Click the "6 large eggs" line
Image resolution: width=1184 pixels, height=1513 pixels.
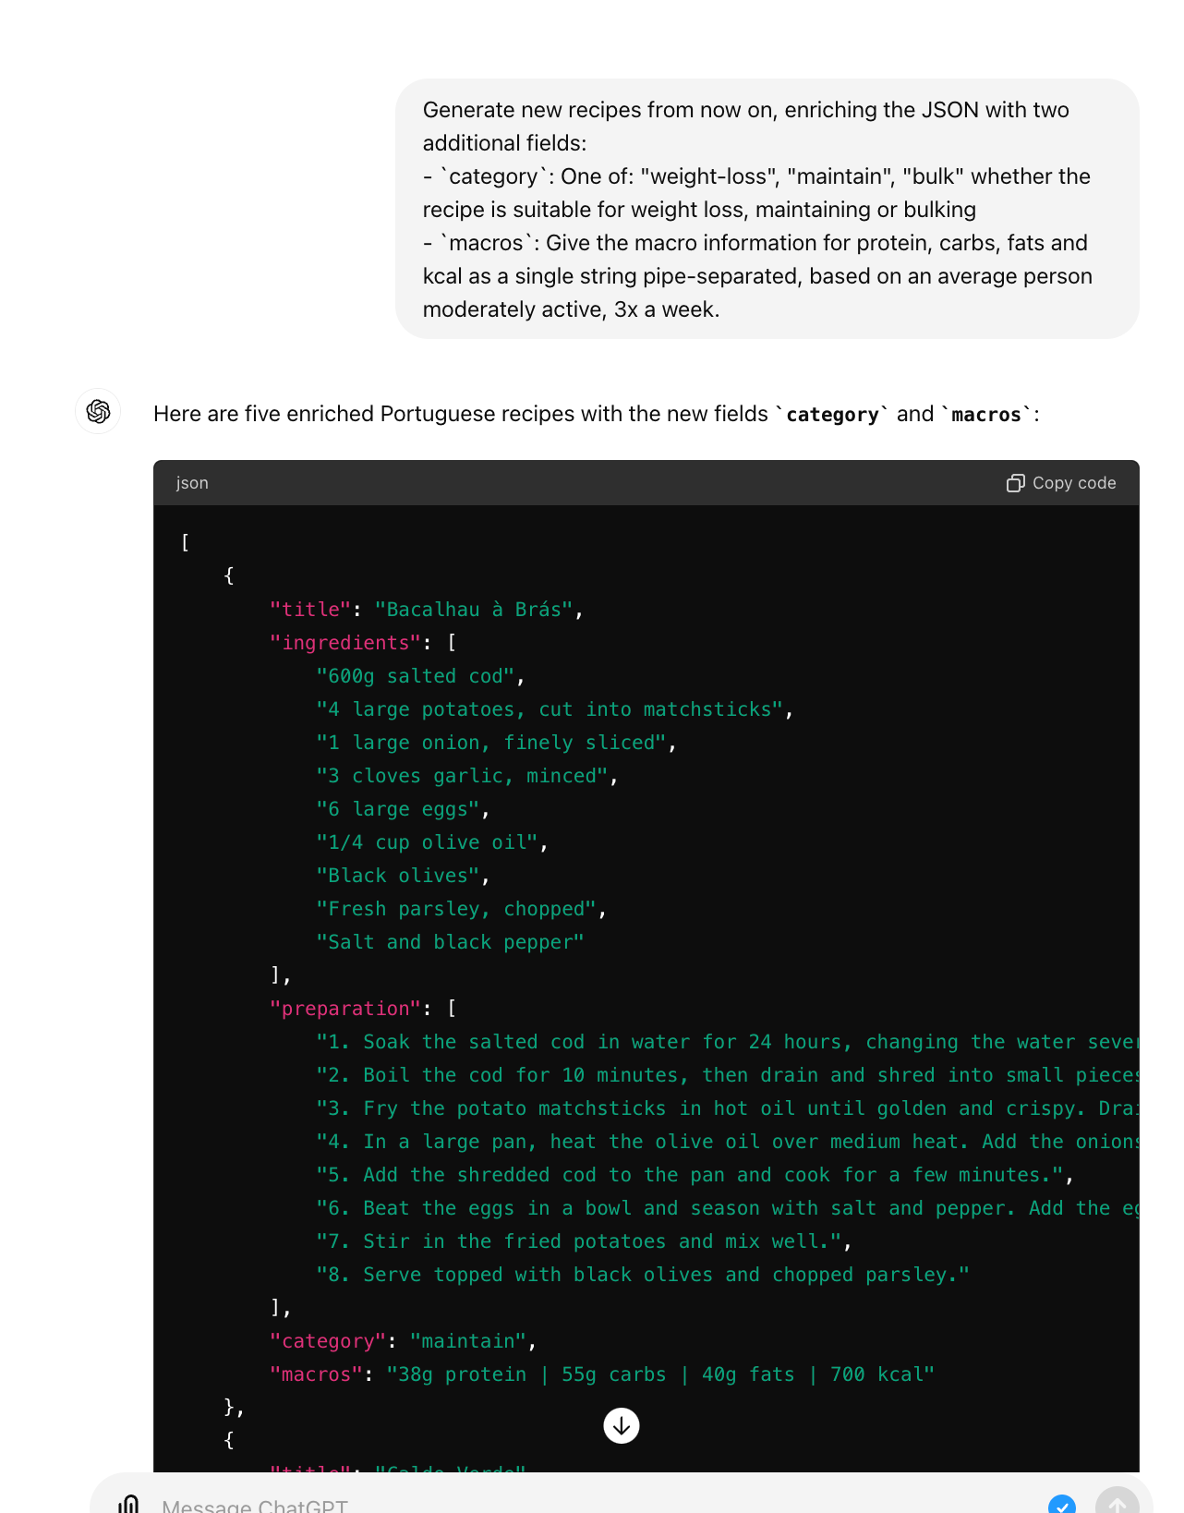click(398, 809)
